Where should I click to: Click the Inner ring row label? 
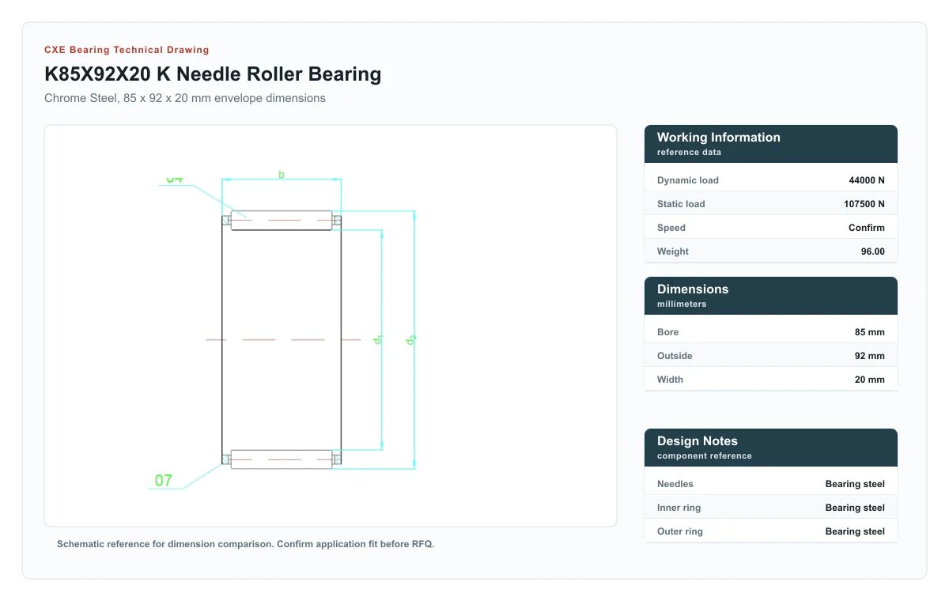679,508
